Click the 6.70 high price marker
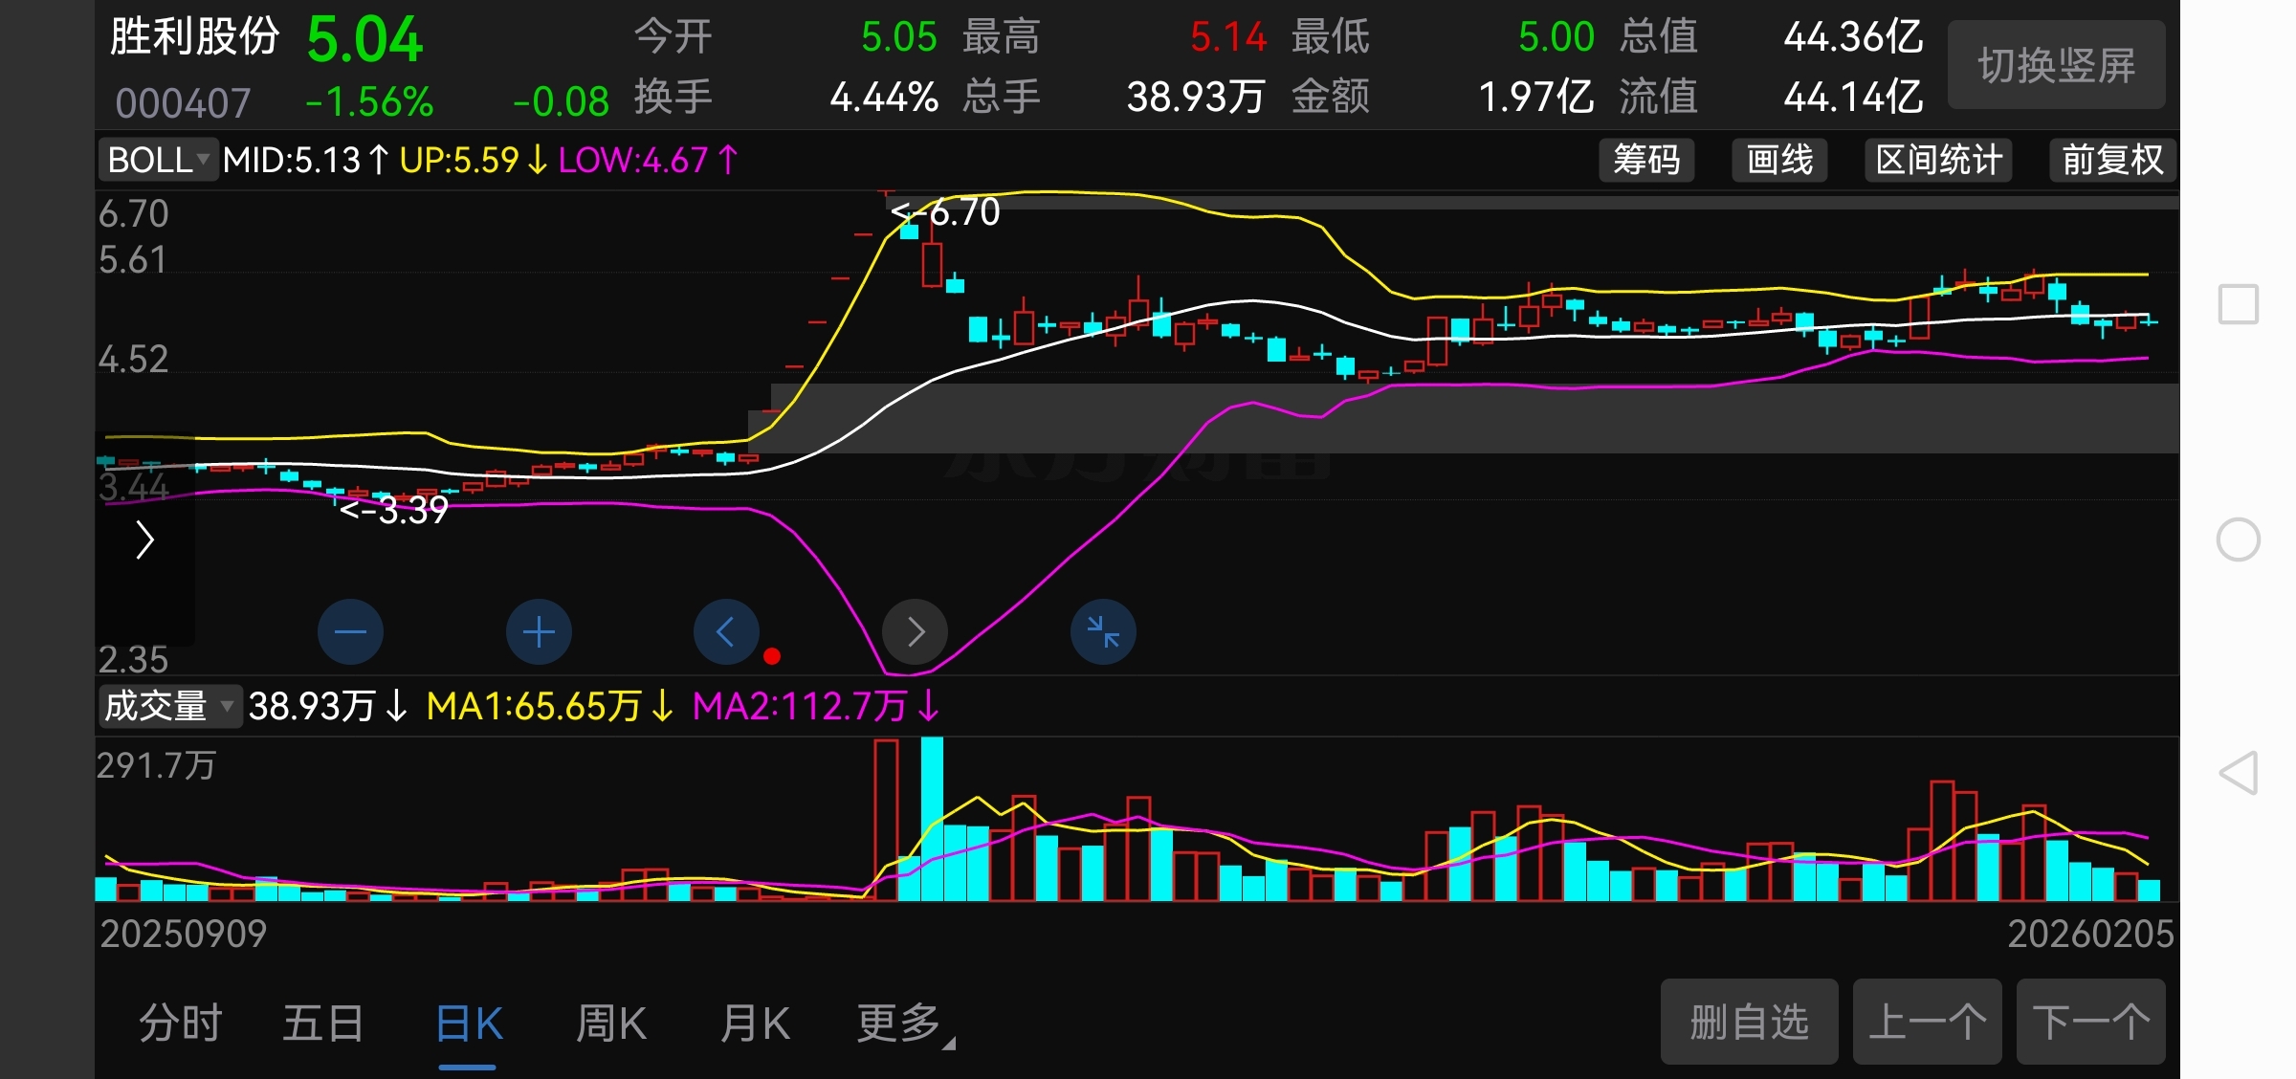2296x1079 pixels. pos(947,212)
